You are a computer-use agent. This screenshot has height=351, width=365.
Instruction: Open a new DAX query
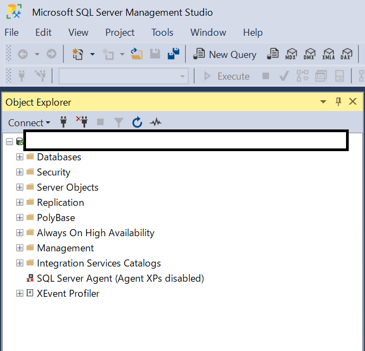(x=347, y=54)
